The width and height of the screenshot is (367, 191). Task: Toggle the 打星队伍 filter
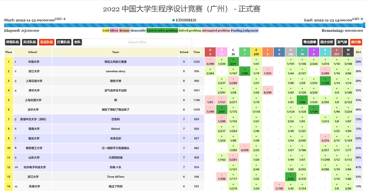pos(64,42)
